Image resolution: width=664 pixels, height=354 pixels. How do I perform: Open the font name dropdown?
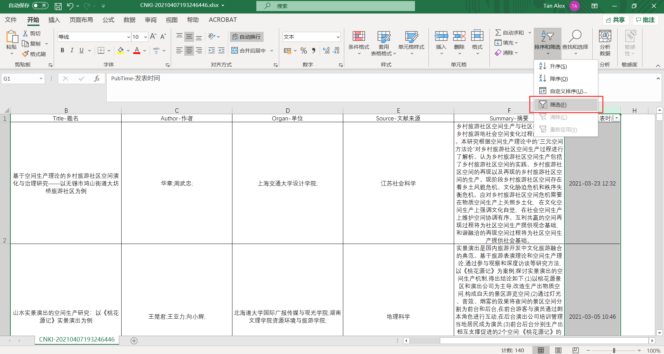click(x=129, y=37)
